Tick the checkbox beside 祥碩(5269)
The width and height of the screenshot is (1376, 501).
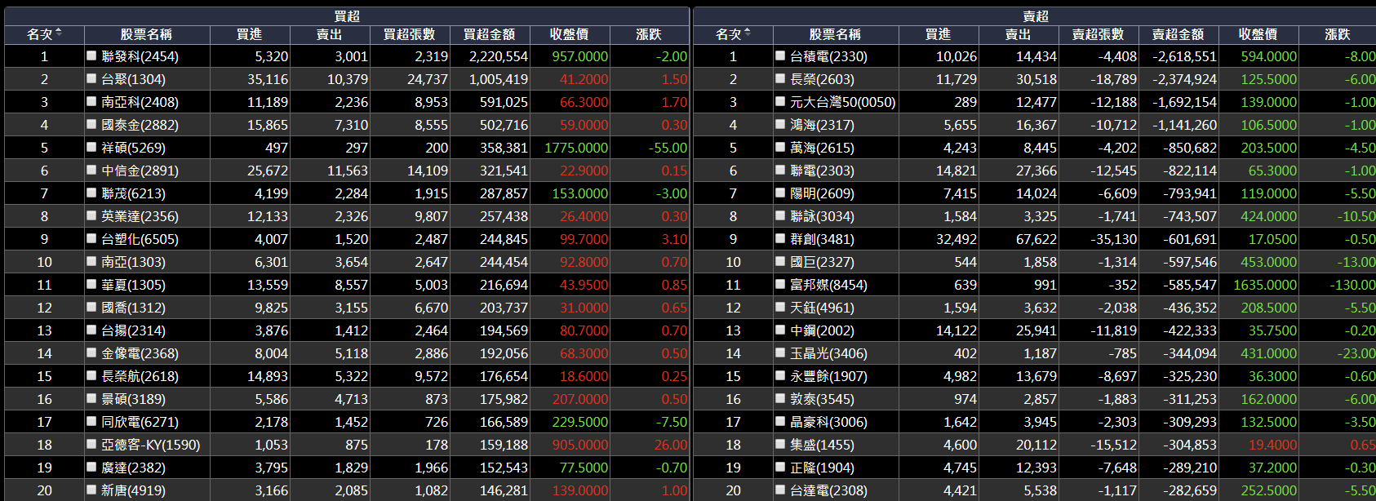(91, 148)
